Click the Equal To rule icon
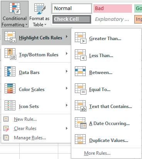Image resolution: width=142 pixels, height=159 pixels. pyautogui.click(x=81, y=89)
